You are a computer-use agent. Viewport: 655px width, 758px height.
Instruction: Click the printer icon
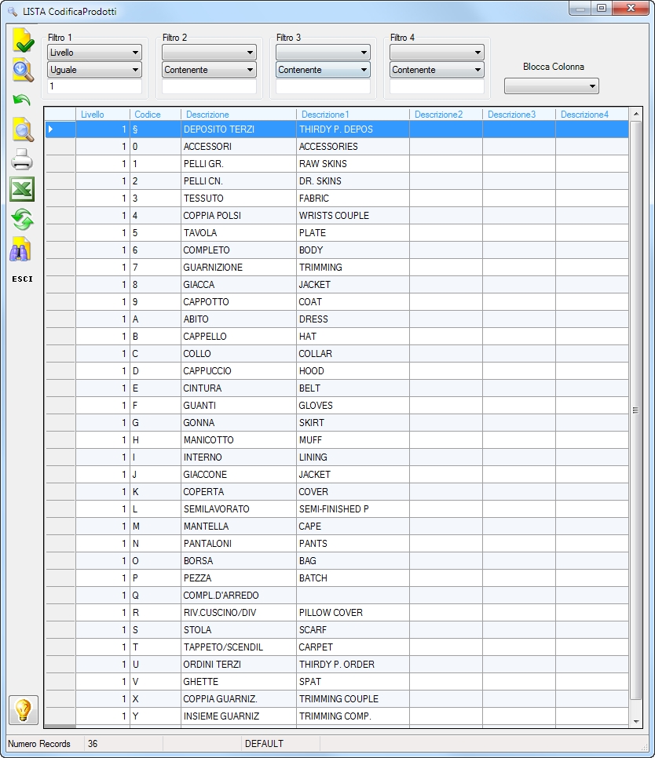22,160
